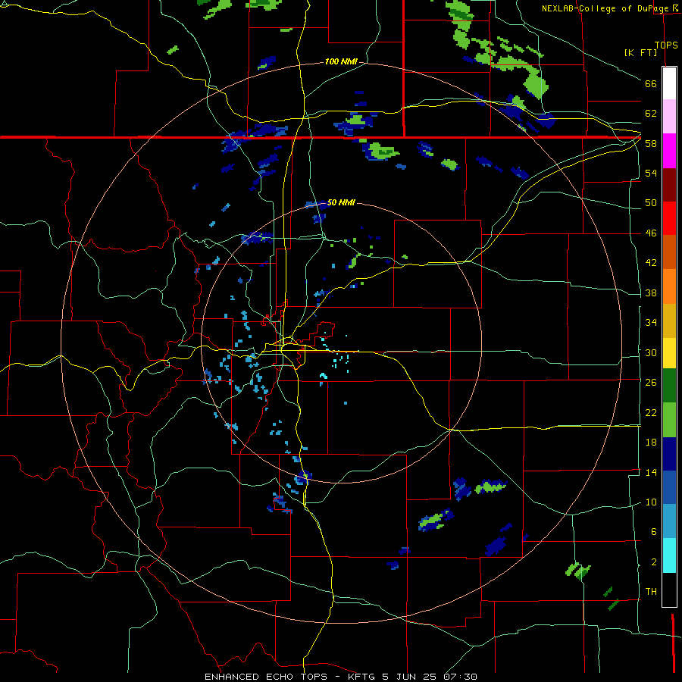This screenshot has height=682, width=682.
Task: Click the TOPS legend title
Action: point(666,45)
